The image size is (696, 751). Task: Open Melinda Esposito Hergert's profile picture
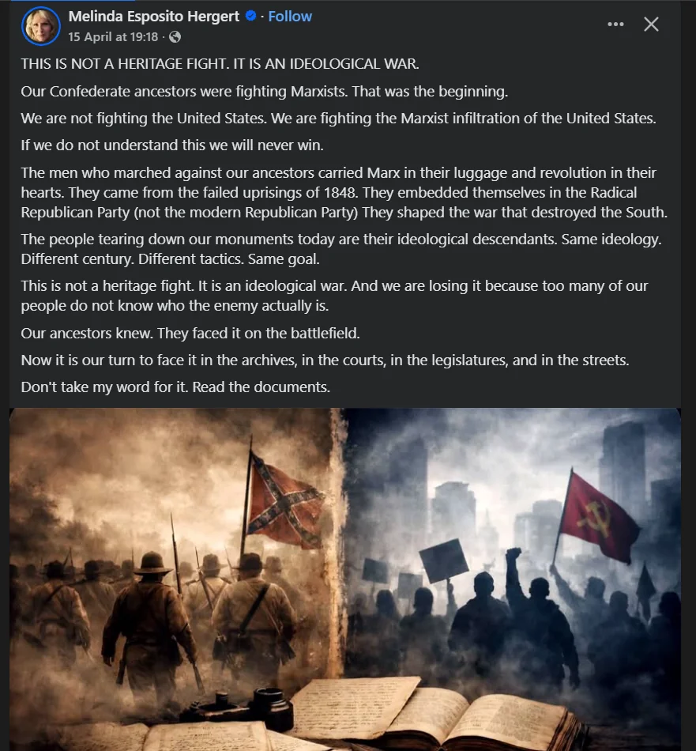coord(41,25)
